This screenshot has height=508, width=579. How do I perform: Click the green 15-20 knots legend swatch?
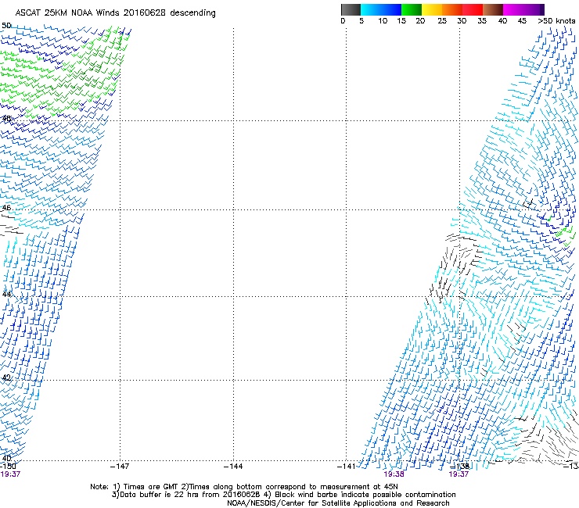(412, 9)
